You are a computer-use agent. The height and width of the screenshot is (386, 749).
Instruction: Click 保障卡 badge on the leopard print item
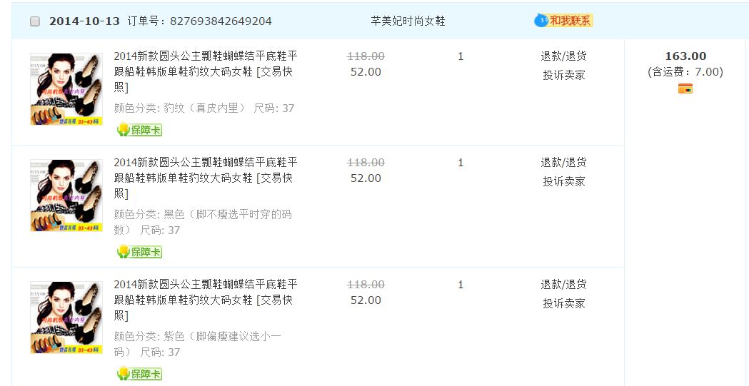[x=140, y=130]
